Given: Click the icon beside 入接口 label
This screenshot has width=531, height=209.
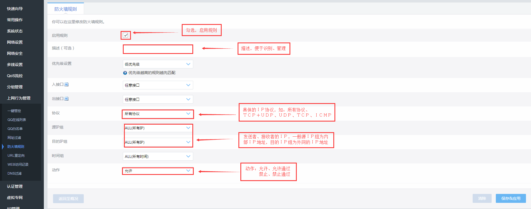Looking at the screenshot, I should click(x=66, y=84).
